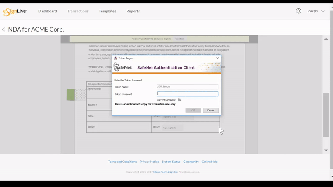The width and height of the screenshot is (333, 187).
Task: Click the Token Name field
Action: coord(187,87)
